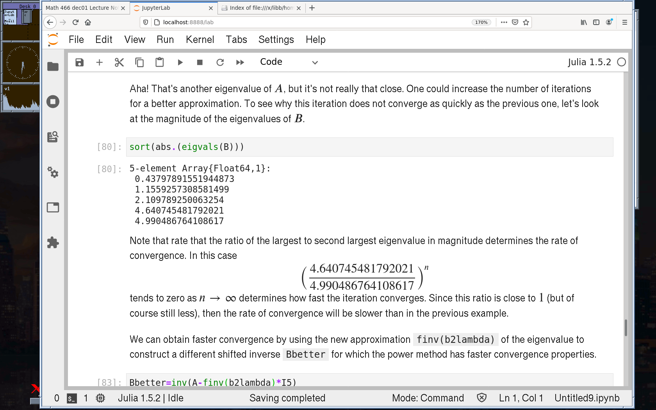The height and width of the screenshot is (410, 656).
Task: Bookmark this page with the star icon
Action: pos(526,22)
